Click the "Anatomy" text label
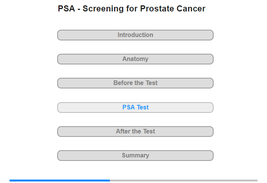 [135, 59]
